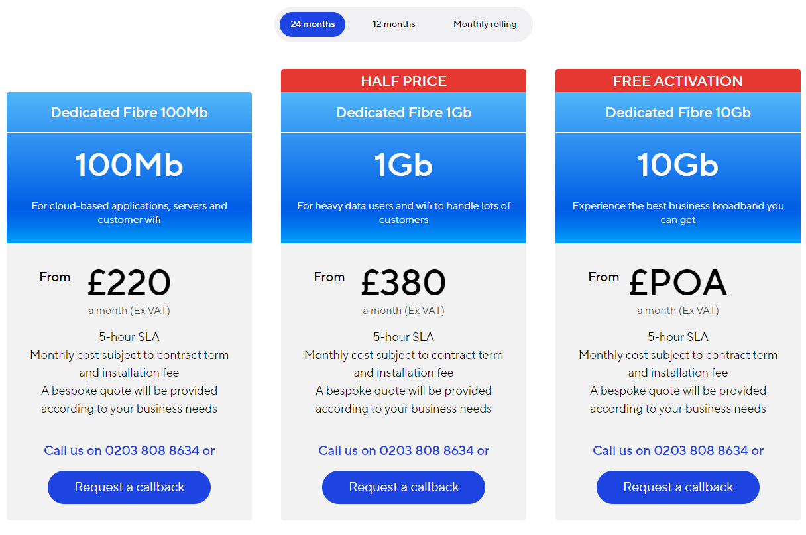Switch to the 12 months option

394,24
